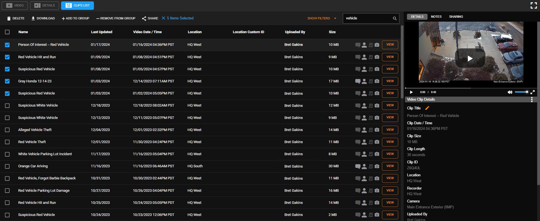Click the person sharing icon for Person Of Interest – Red Vehicle
Image resolution: width=540 pixels, height=221 pixels.
pos(364,45)
